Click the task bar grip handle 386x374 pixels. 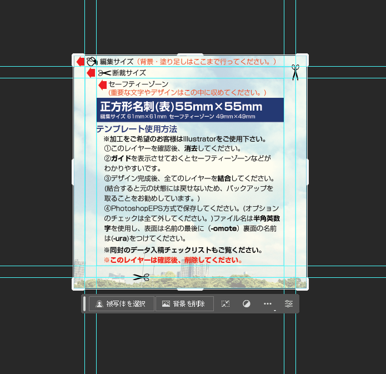(x=84, y=303)
